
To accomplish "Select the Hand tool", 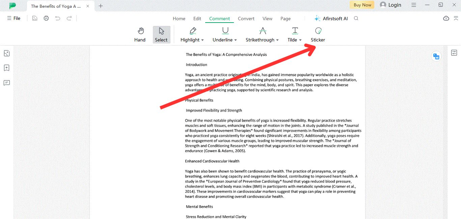I will click(140, 35).
